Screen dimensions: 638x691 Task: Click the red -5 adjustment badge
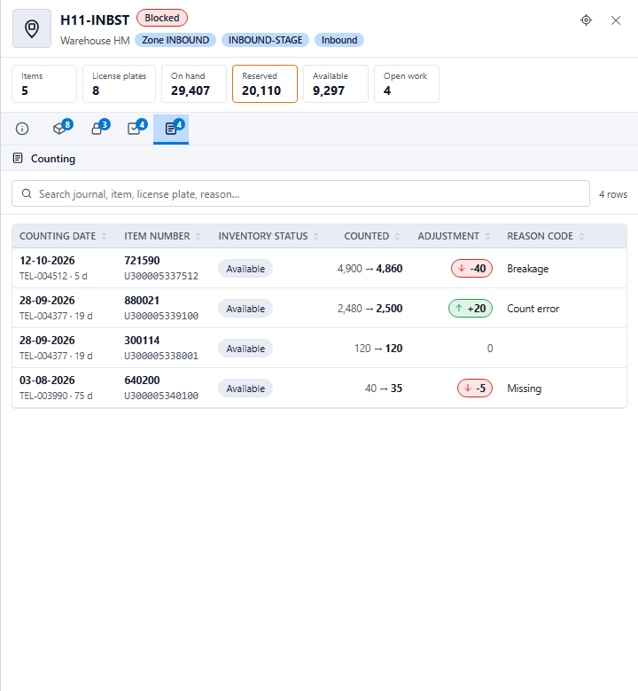point(475,389)
